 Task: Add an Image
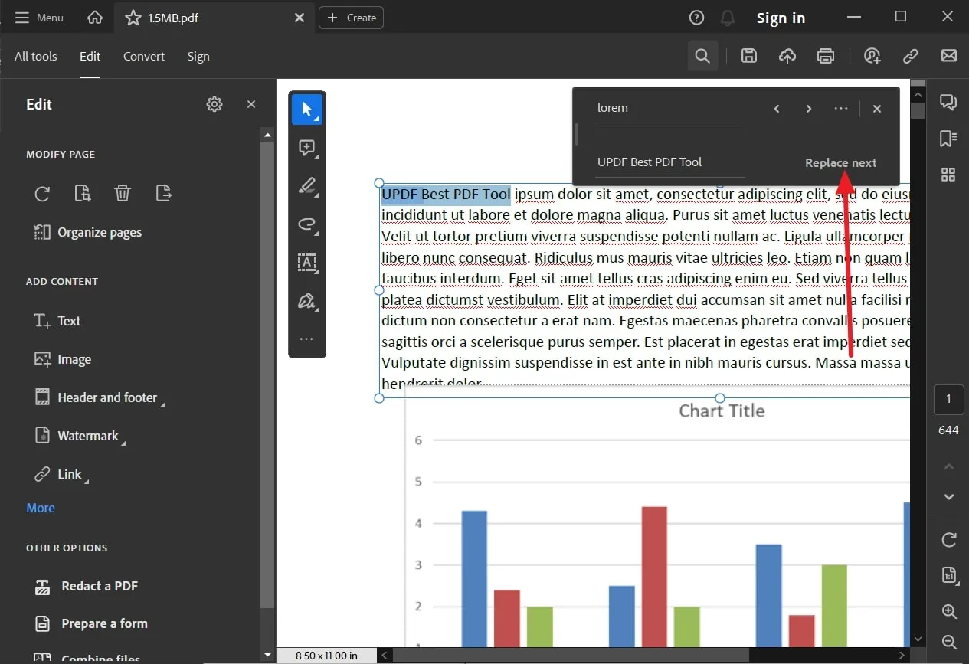63,359
